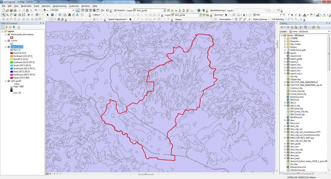Open the Raster Cleanup menu

coord(261,19)
